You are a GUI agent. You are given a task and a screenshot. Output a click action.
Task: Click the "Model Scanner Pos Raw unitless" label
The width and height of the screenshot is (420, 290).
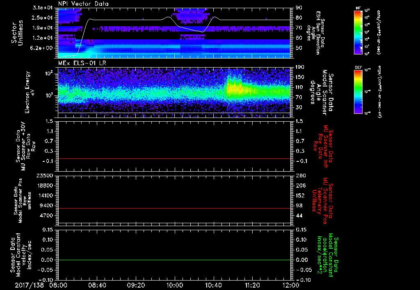click(22, 201)
